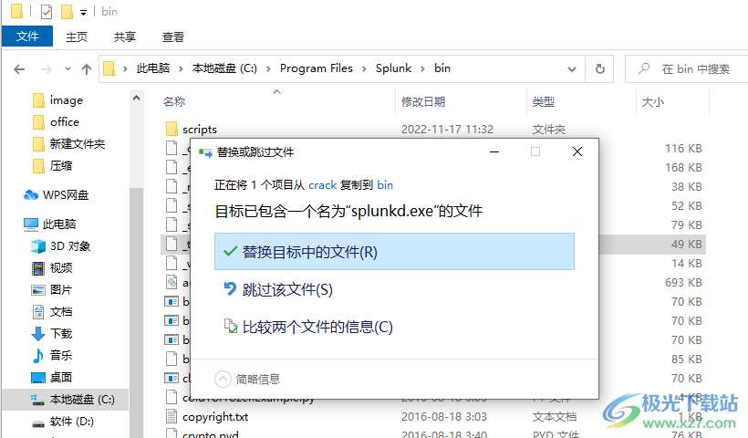Select 软件 (D:) drive in navigation pane
This screenshot has height=438, width=748.
63,422
